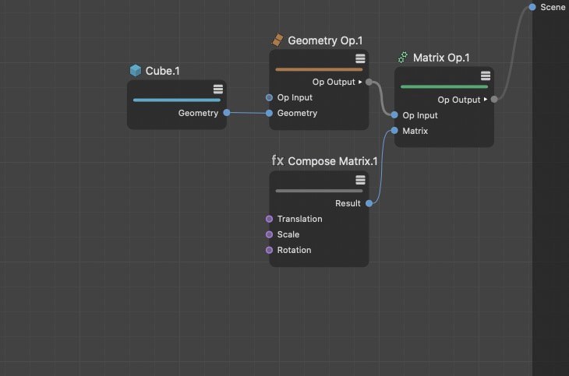569x376 pixels.
Task: Open the Geometry Op.1 node menu icon
Action: [x=360, y=58]
